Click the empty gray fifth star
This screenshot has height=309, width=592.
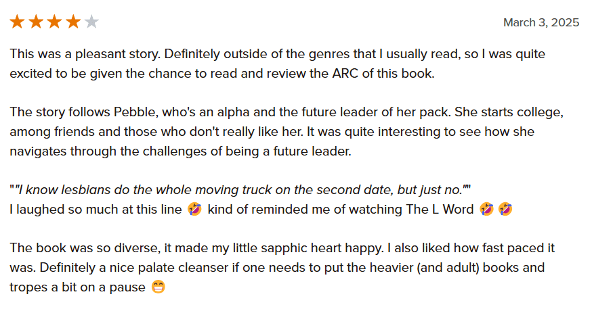[x=91, y=22]
